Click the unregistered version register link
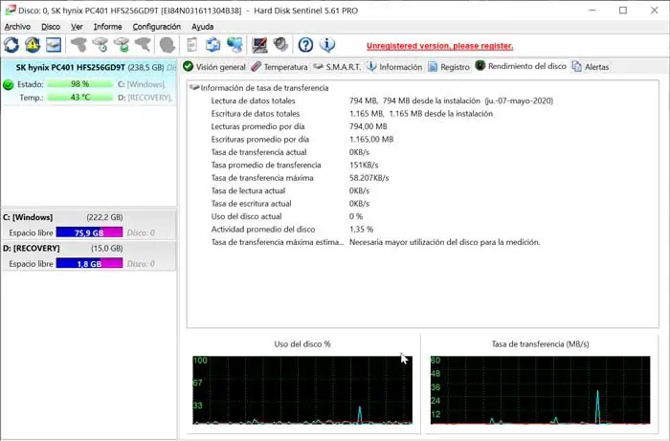The image size is (670, 441). (439, 46)
